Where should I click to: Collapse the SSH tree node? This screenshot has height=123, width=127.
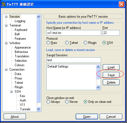(11, 92)
